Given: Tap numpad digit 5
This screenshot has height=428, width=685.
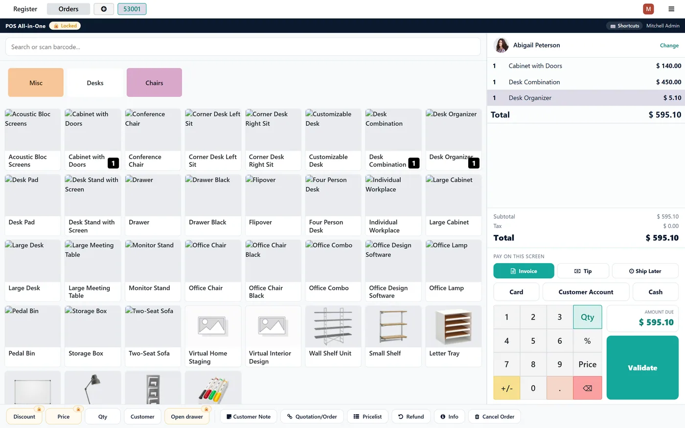Looking at the screenshot, I should pos(533,341).
